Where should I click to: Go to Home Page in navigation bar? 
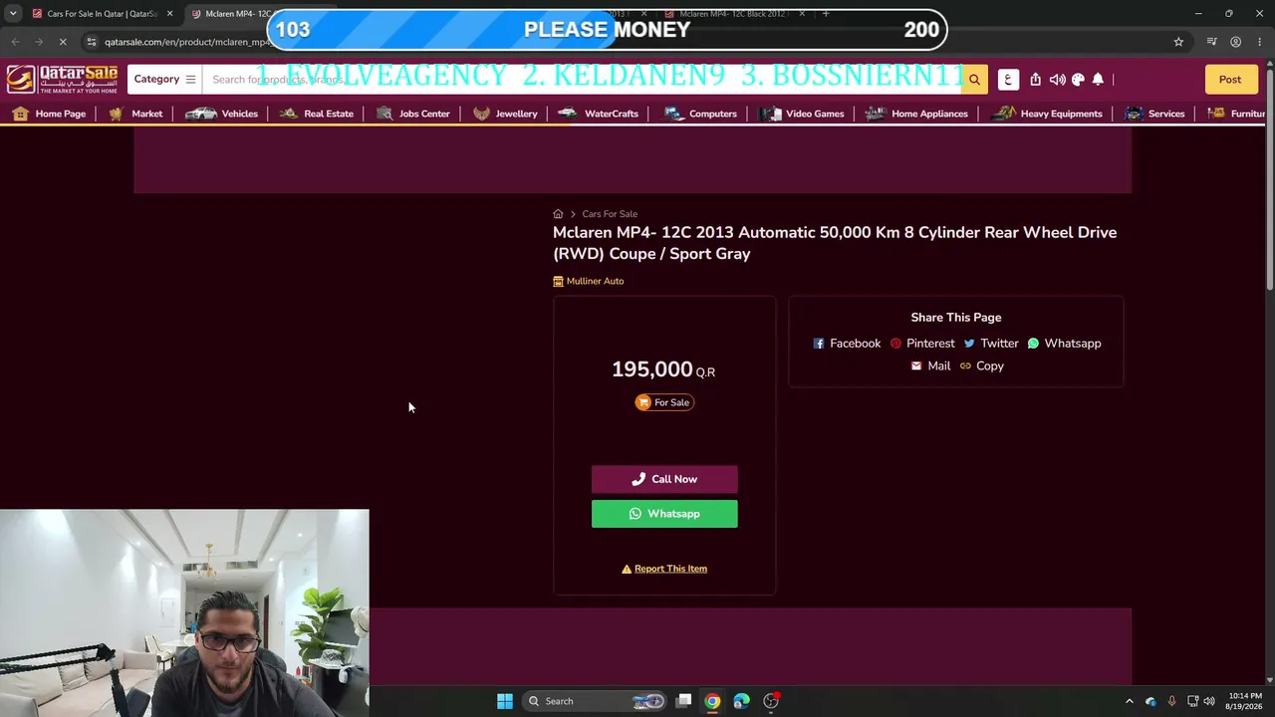[49, 114]
